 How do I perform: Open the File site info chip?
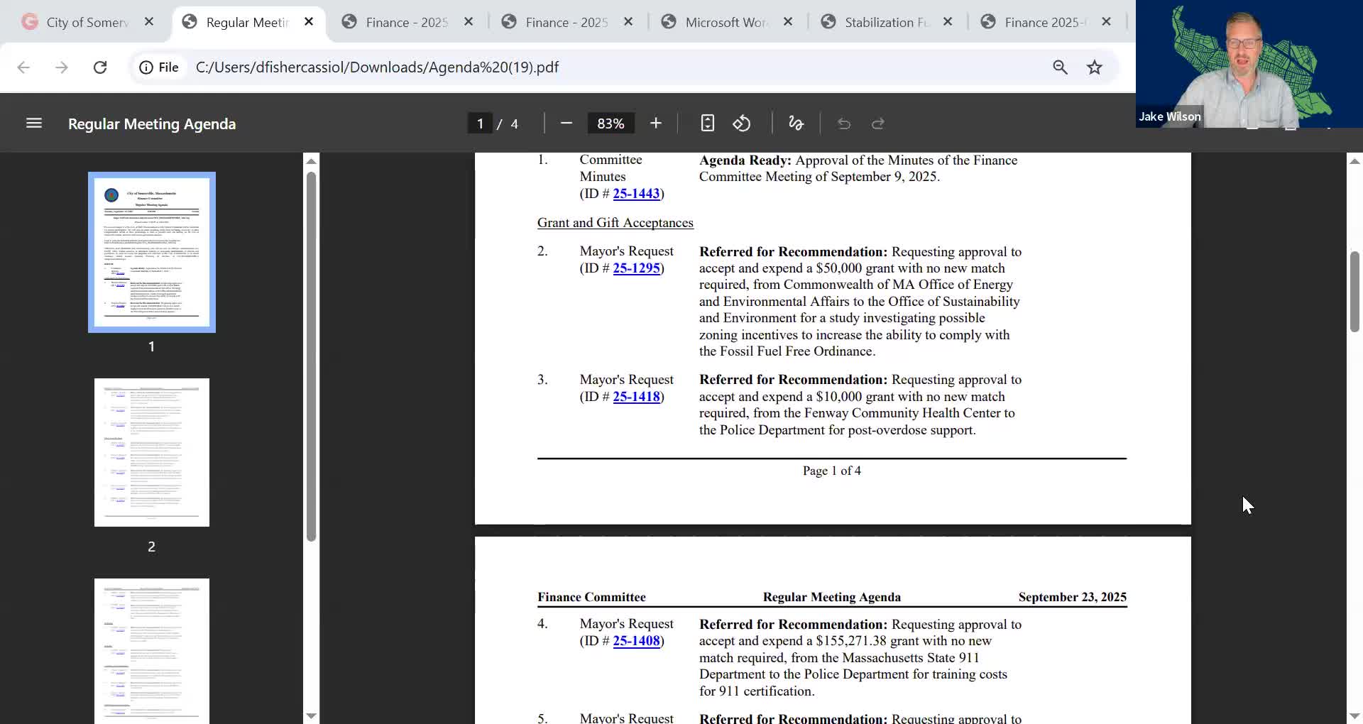click(x=159, y=67)
